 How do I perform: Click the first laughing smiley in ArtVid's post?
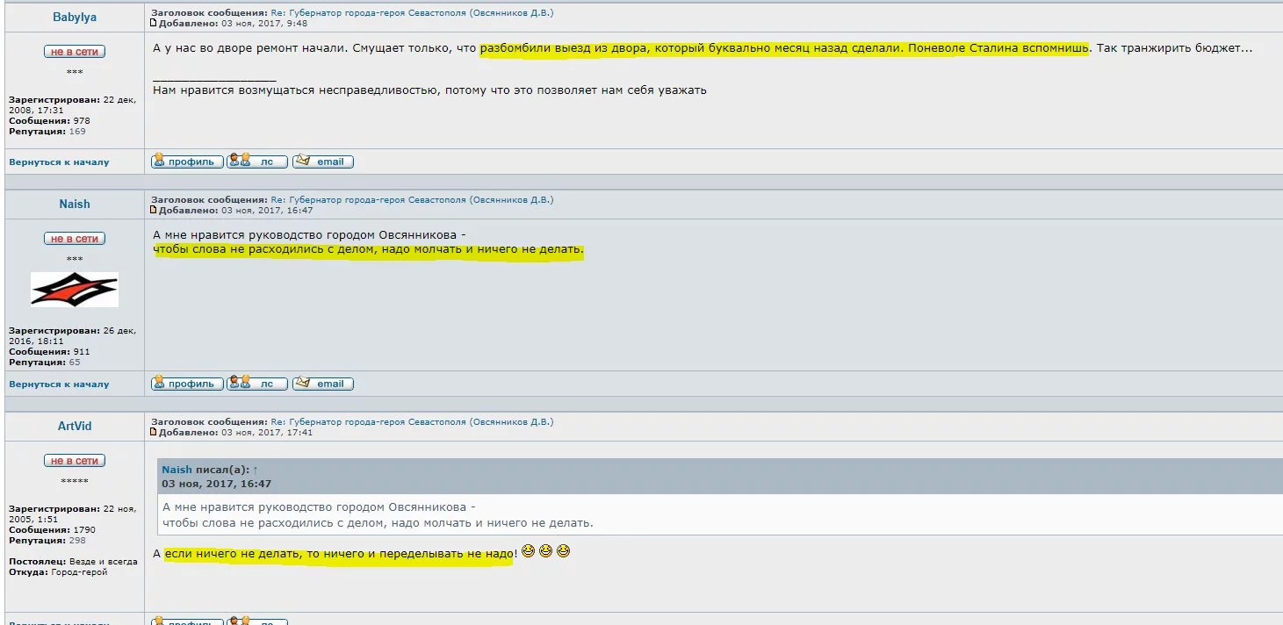pos(528,551)
